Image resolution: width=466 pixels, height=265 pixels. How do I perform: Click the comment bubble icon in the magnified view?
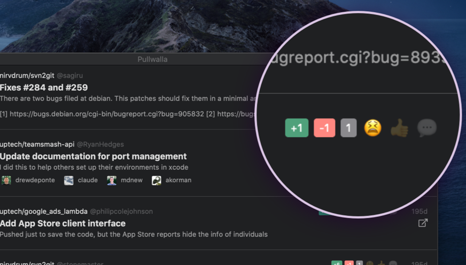tap(427, 128)
